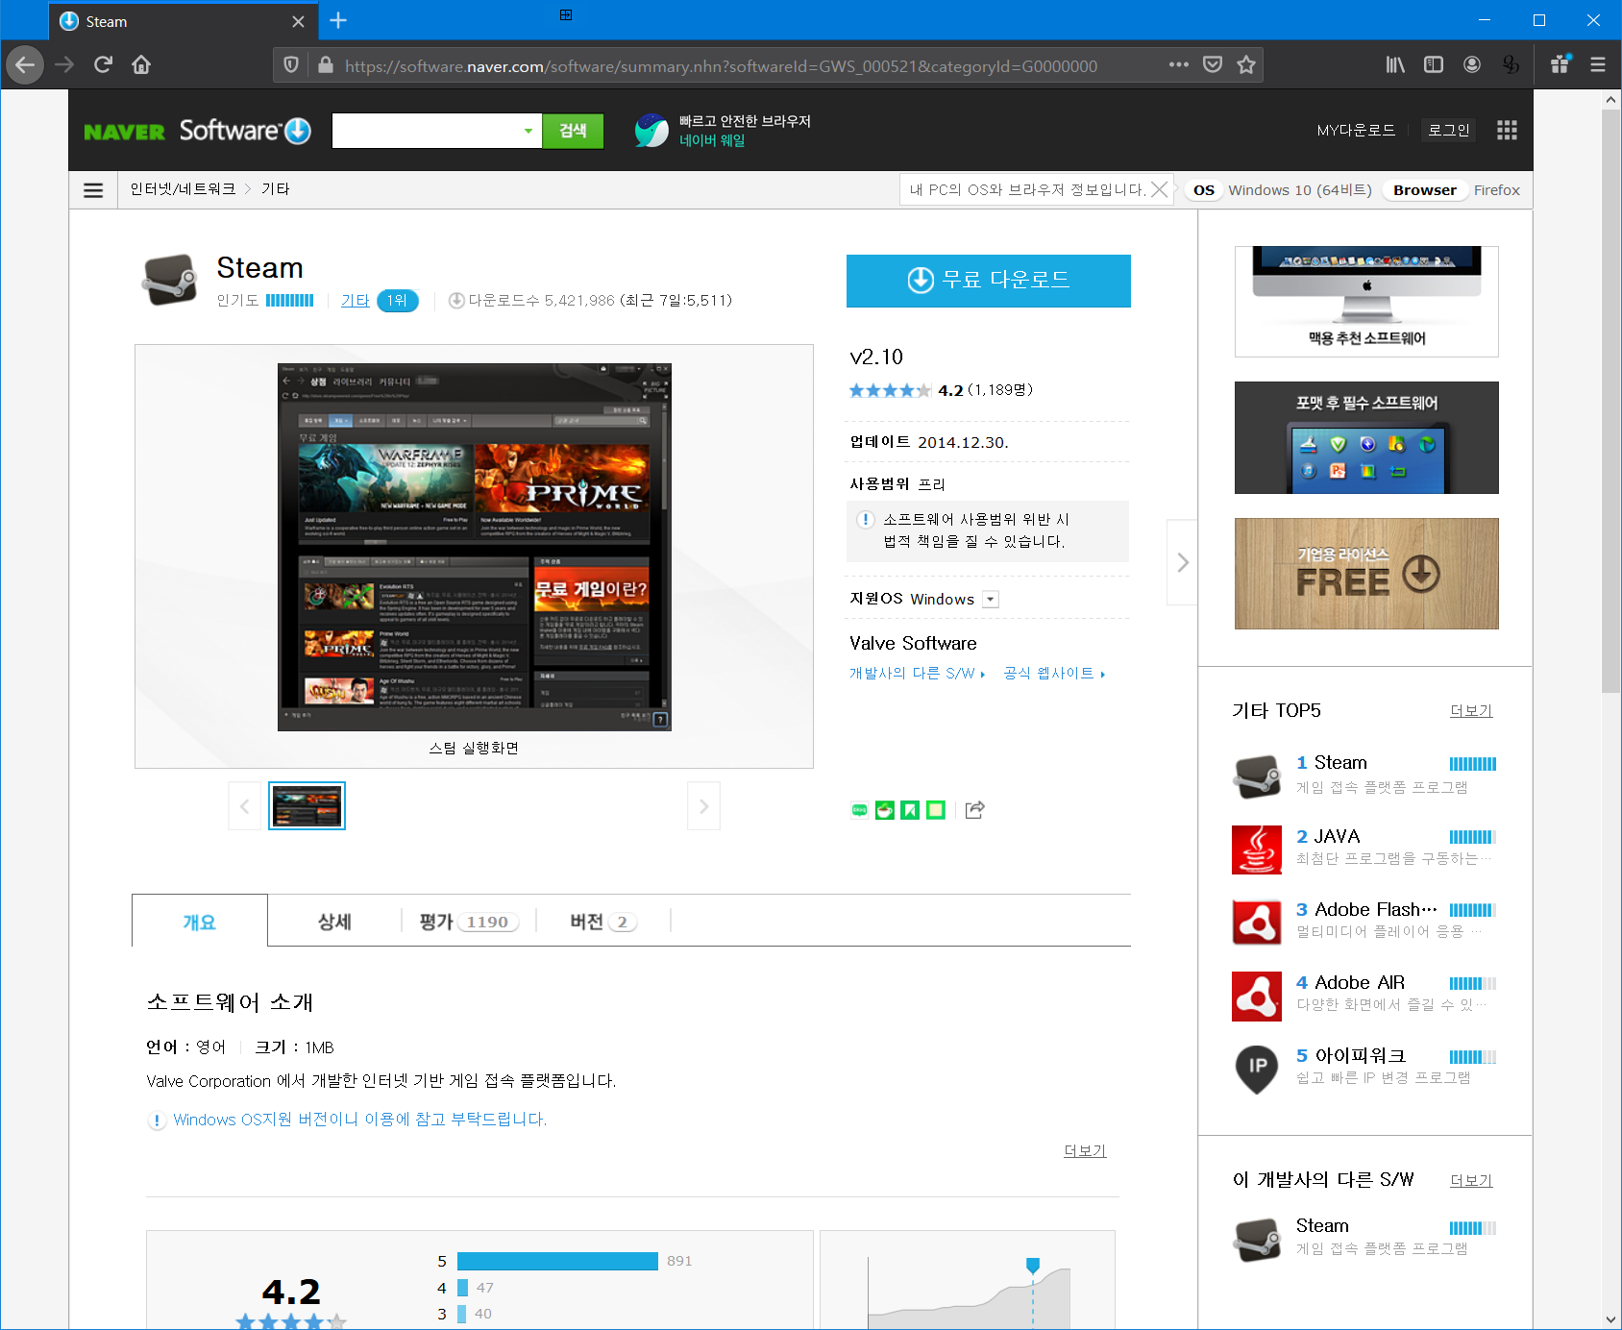Select the Steam screenshot thumbnail

(x=307, y=806)
